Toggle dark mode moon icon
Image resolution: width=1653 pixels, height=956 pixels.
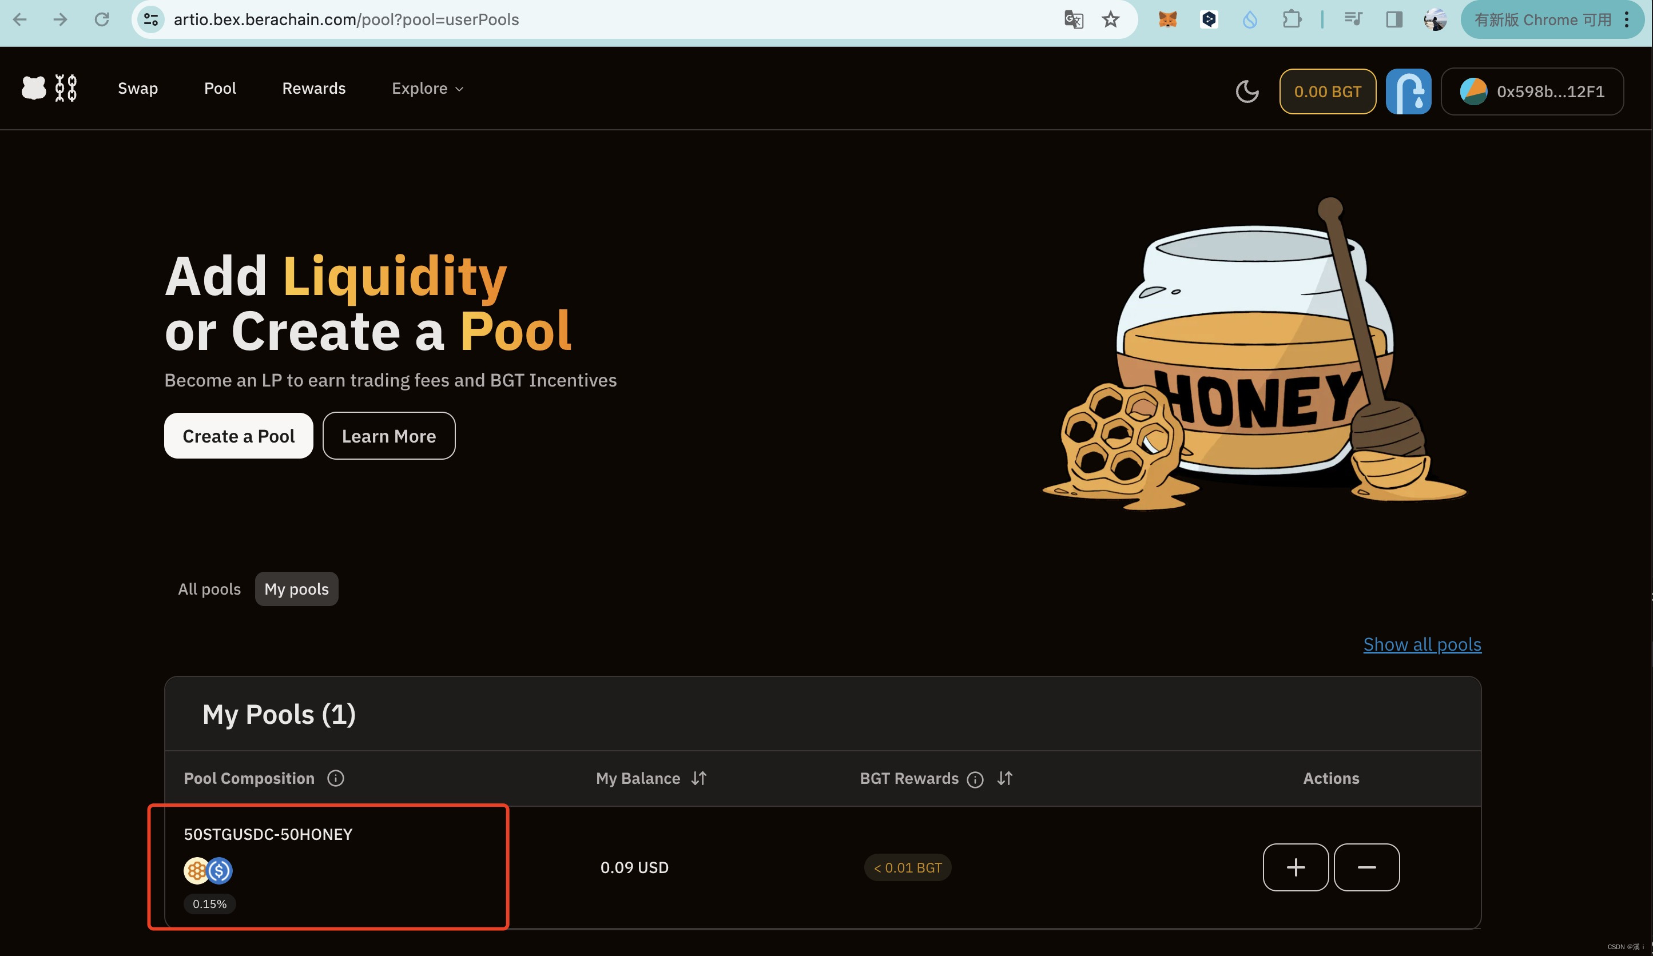[x=1247, y=91]
